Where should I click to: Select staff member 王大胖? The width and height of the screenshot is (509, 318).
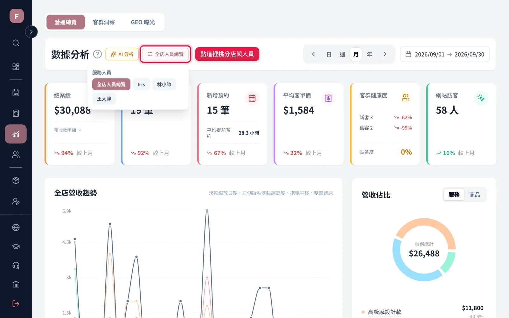104,99
